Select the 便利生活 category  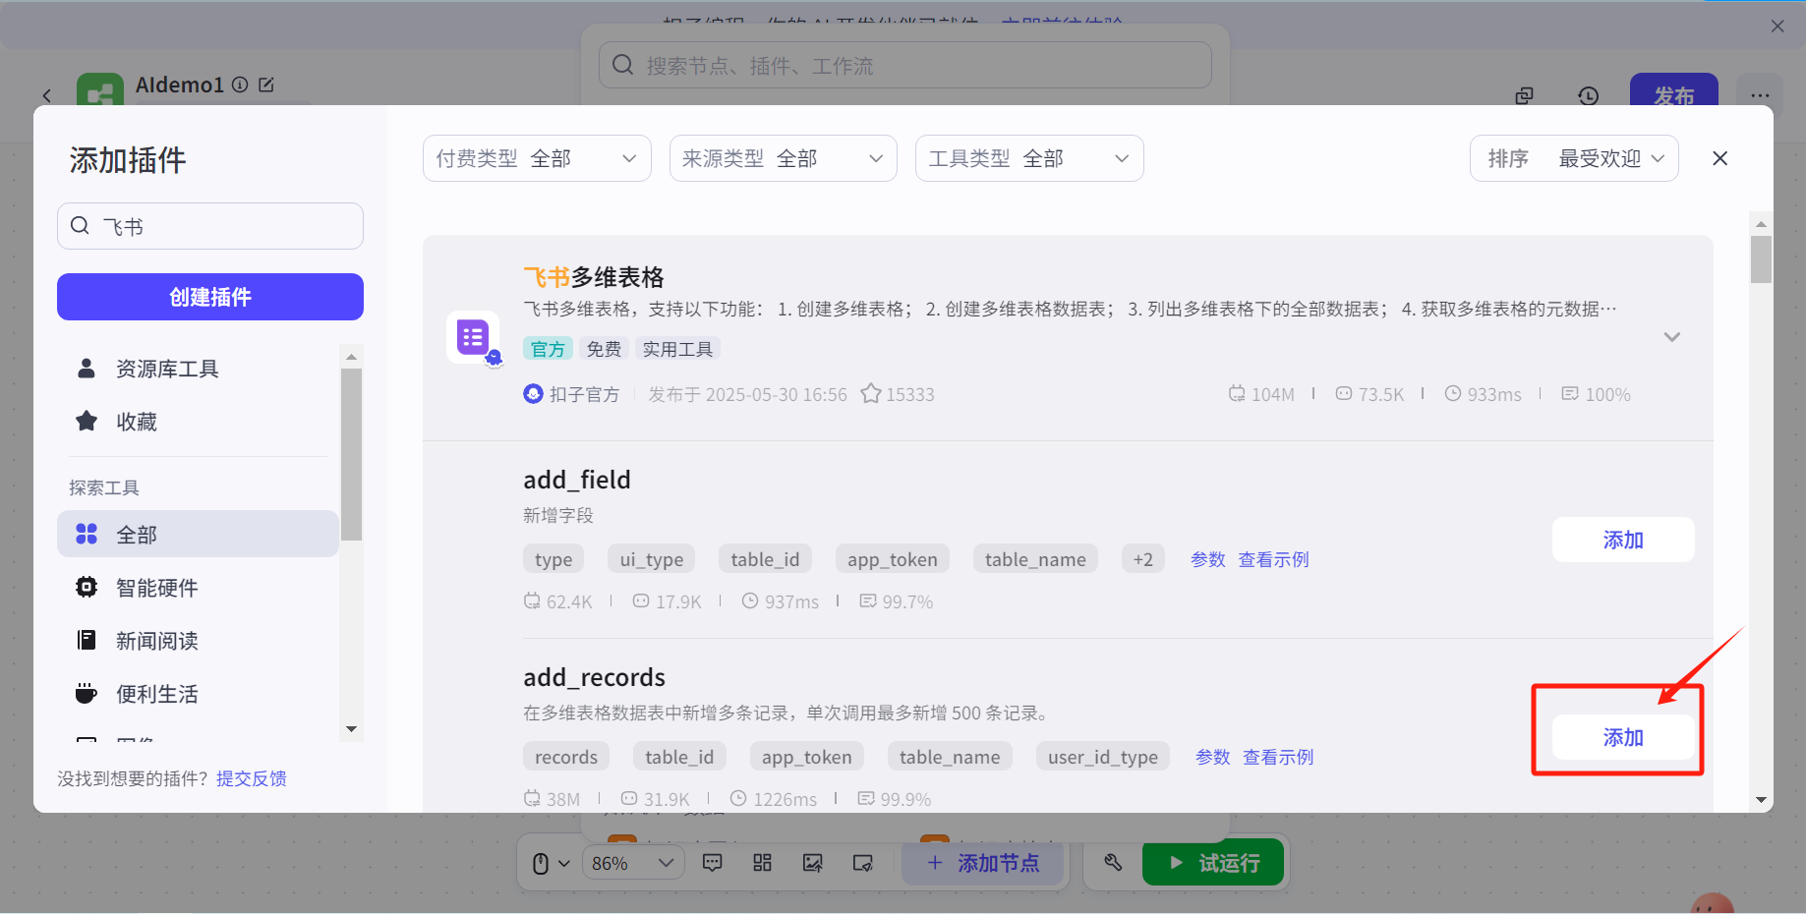click(x=198, y=694)
